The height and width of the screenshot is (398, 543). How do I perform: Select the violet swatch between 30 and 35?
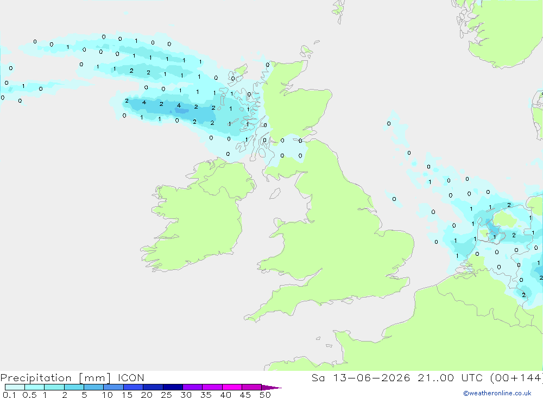[x=193, y=387]
